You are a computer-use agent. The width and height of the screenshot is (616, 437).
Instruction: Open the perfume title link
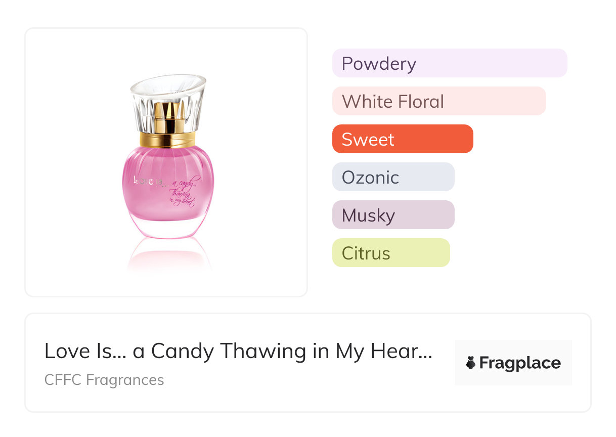click(238, 351)
